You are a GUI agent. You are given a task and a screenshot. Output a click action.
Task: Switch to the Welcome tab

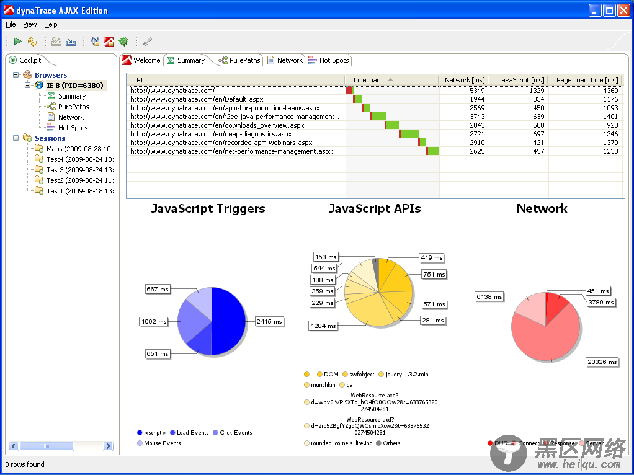click(x=141, y=60)
